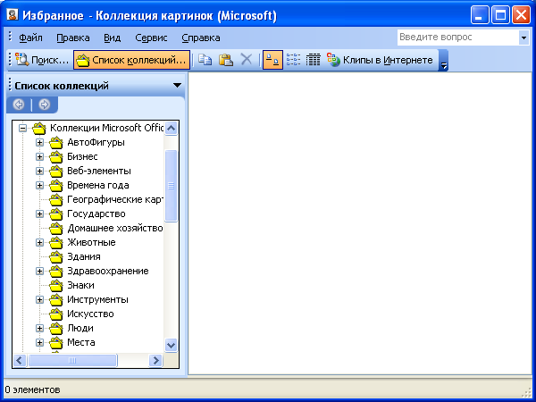The width and height of the screenshot is (536, 402).
Task: Expand the Места collection
Action: point(39,342)
